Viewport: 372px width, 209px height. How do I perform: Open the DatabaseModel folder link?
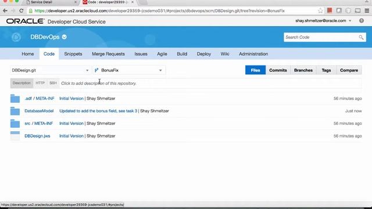(x=39, y=111)
